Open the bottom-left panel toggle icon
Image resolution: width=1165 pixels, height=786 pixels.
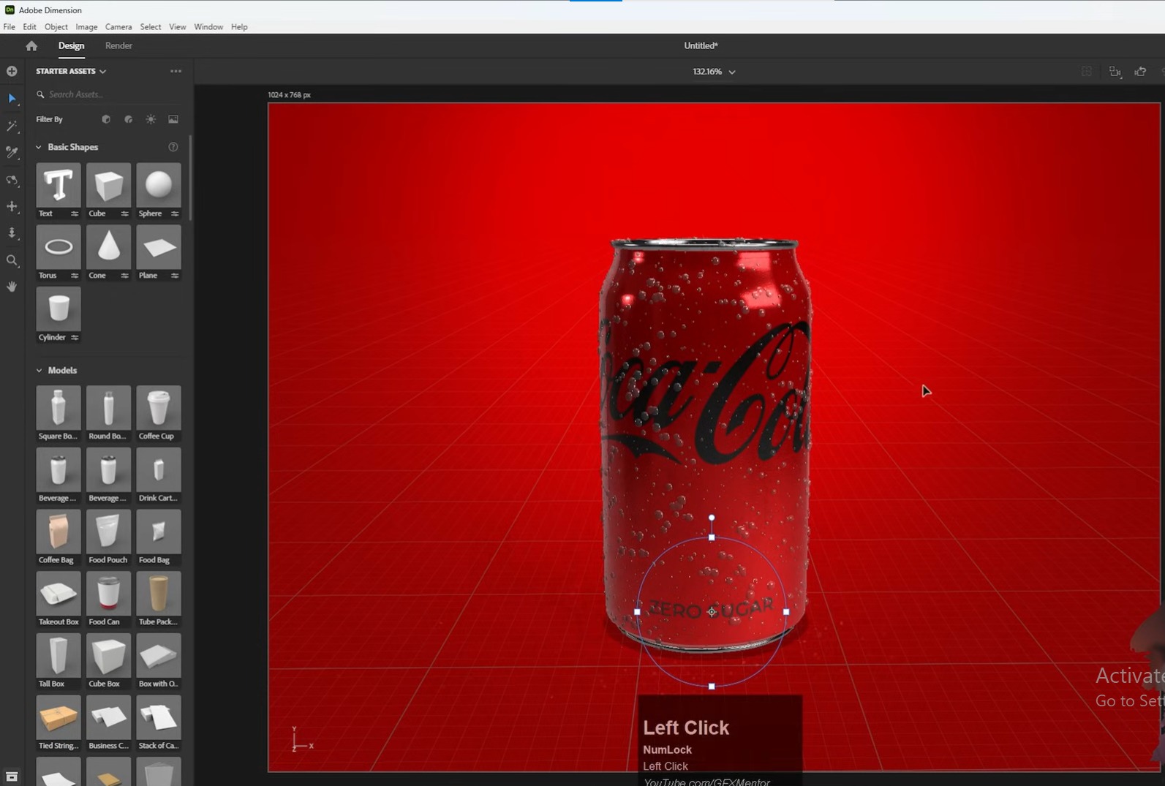(12, 776)
